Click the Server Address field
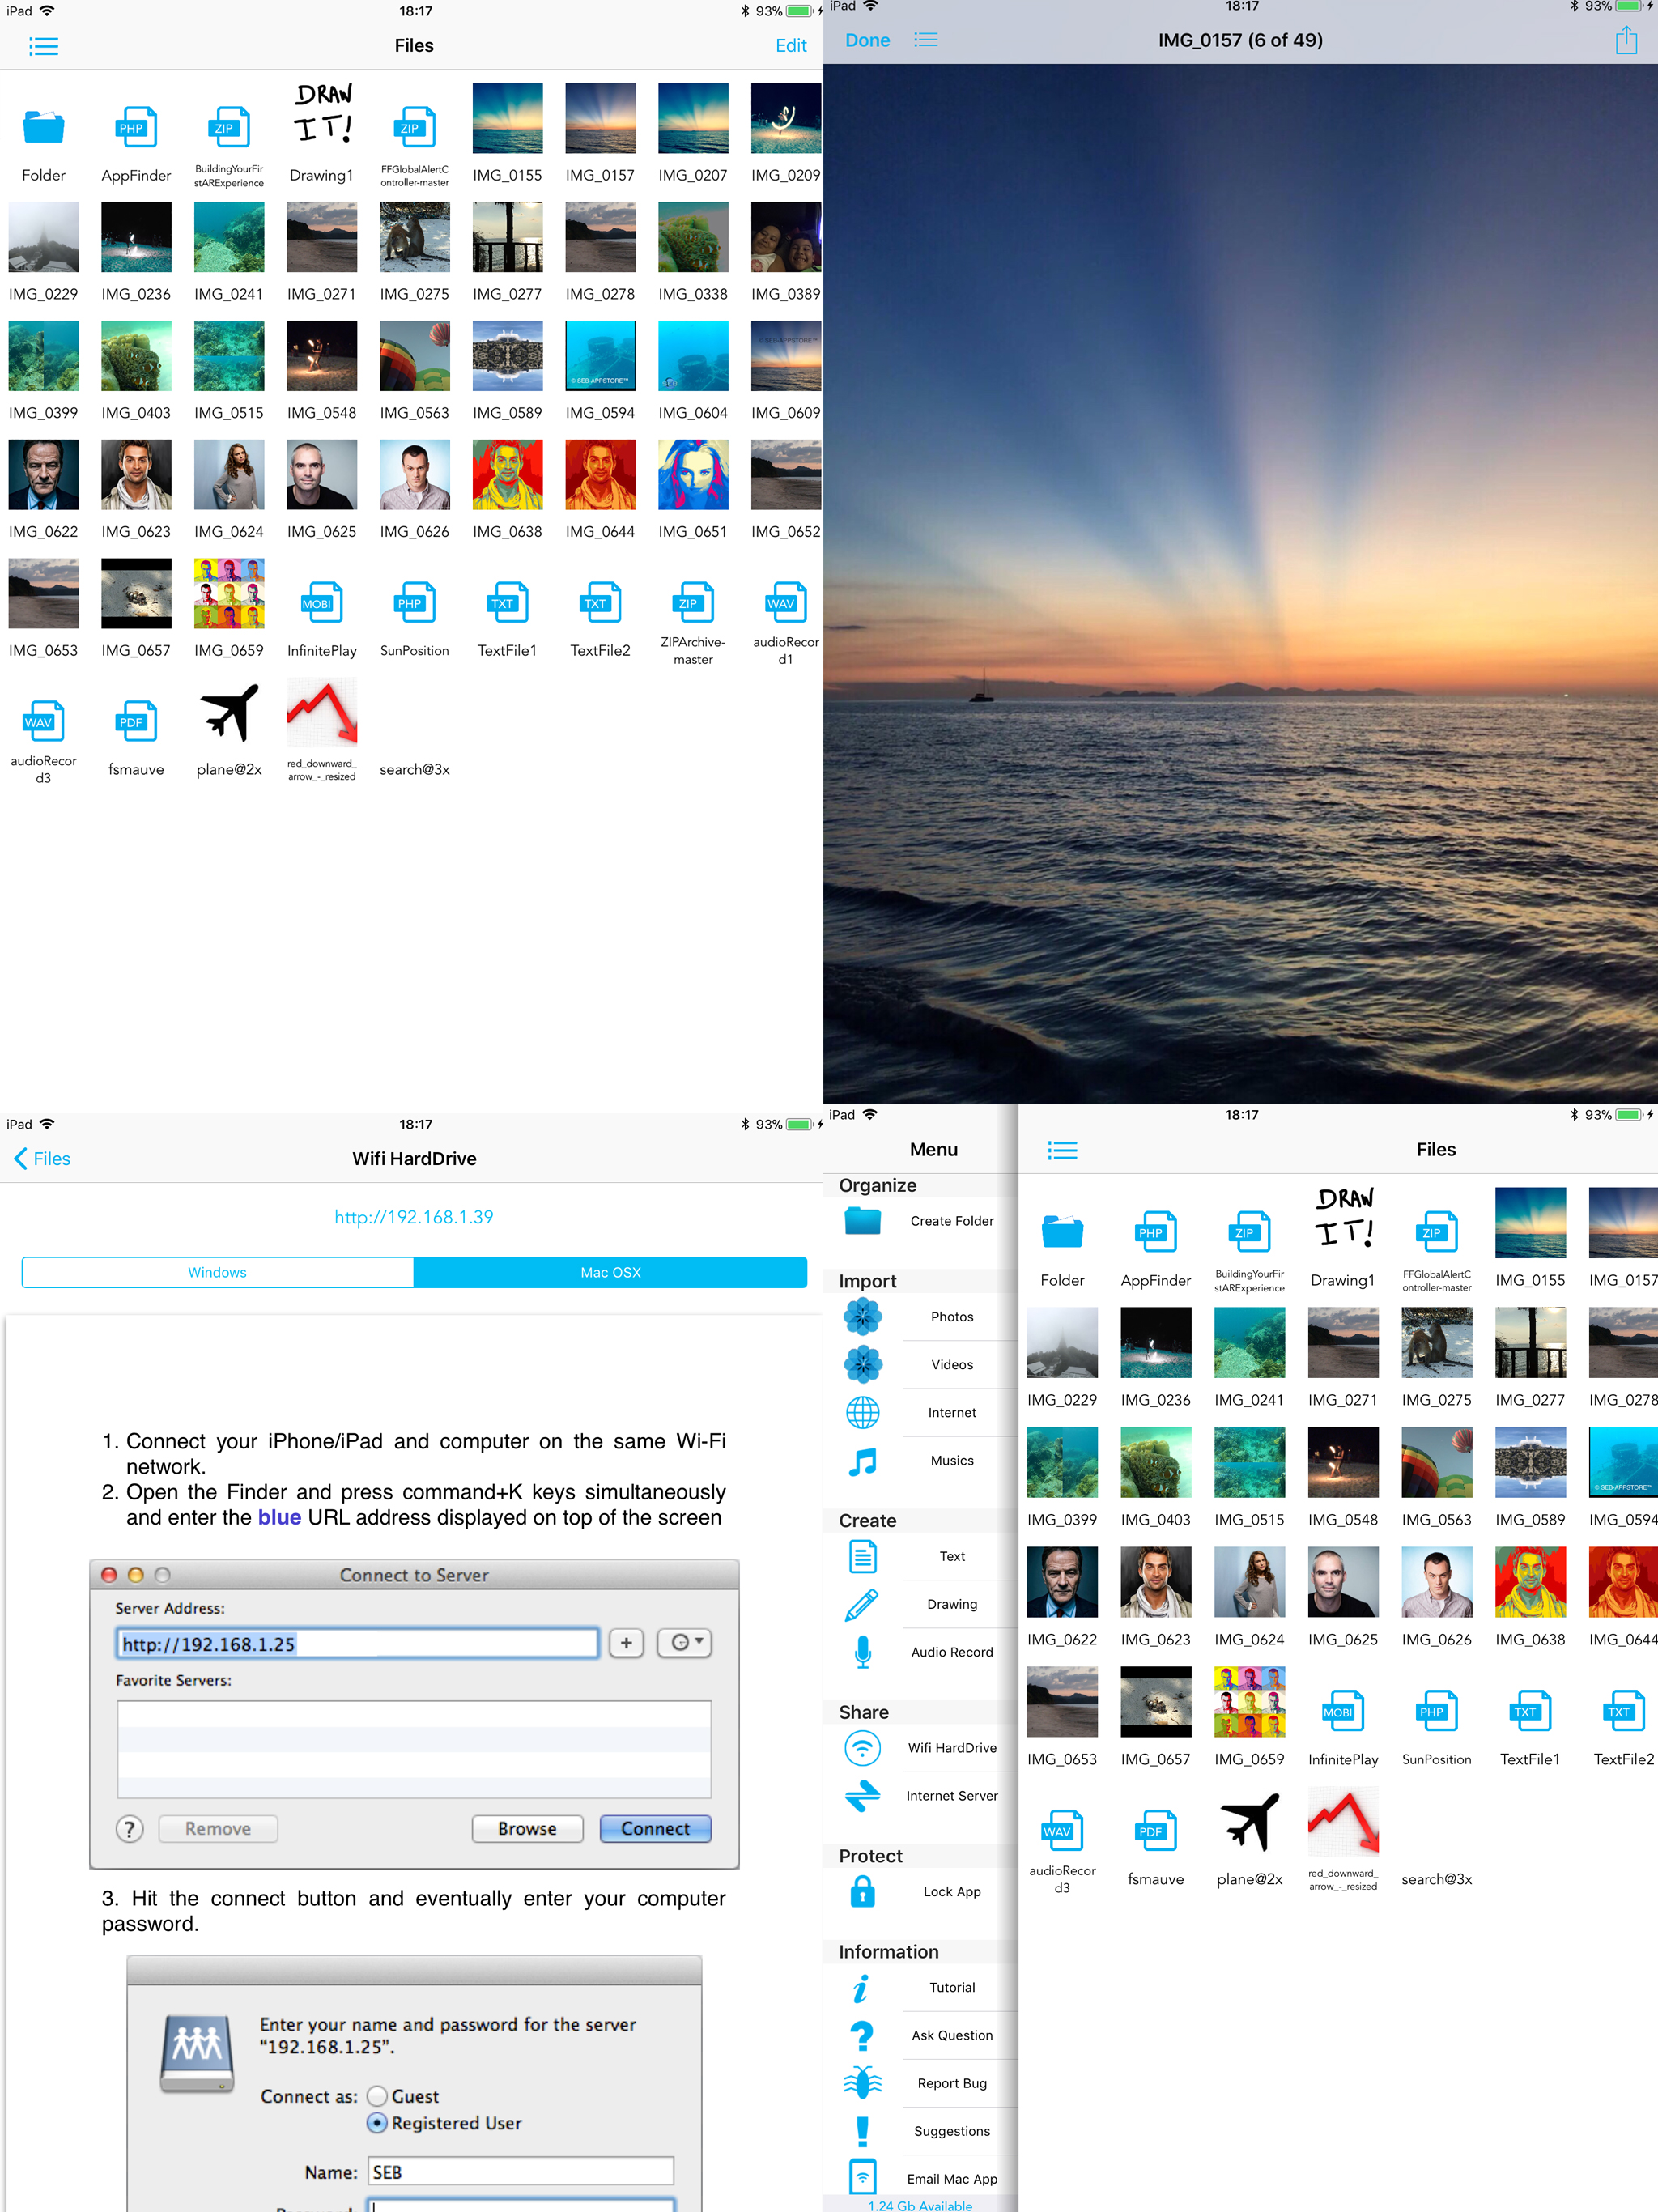1658x2212 pixels. point(358,1644)
